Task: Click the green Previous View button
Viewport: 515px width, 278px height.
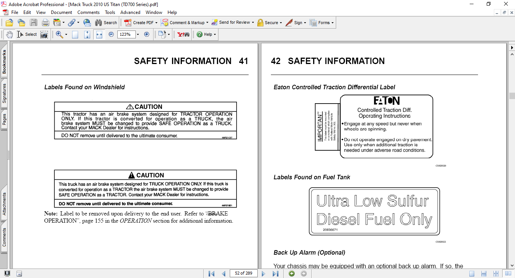Action: tap(292, 273)
